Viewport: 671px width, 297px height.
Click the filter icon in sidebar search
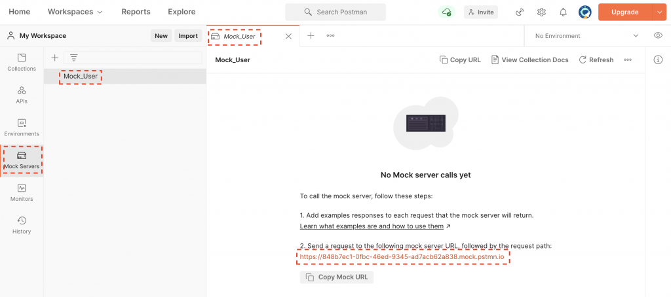point(73,58)
